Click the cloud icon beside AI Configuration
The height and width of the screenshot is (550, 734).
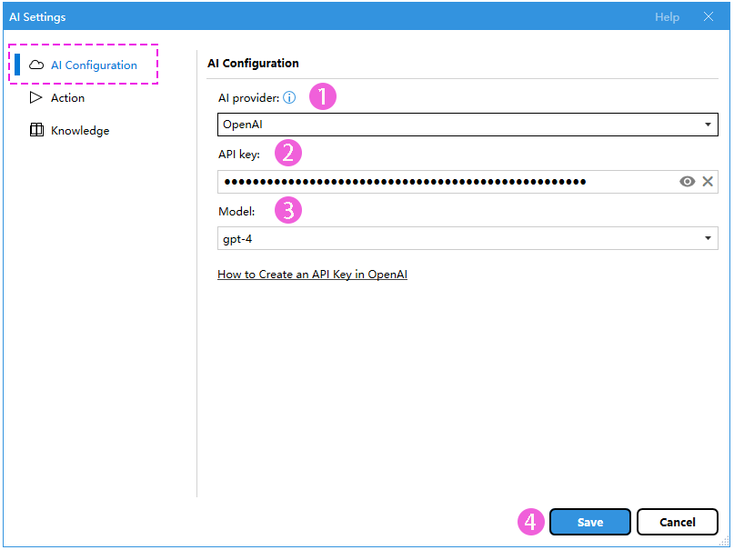[36, 65]
